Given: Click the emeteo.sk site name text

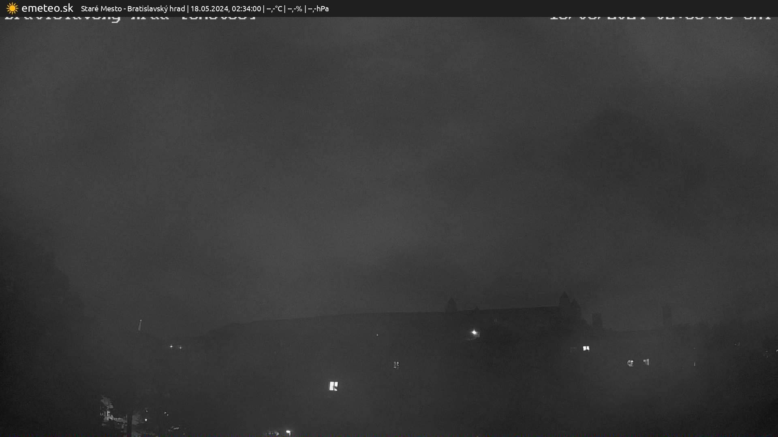Looking at the screenshot, I should [x=47, y=8].
